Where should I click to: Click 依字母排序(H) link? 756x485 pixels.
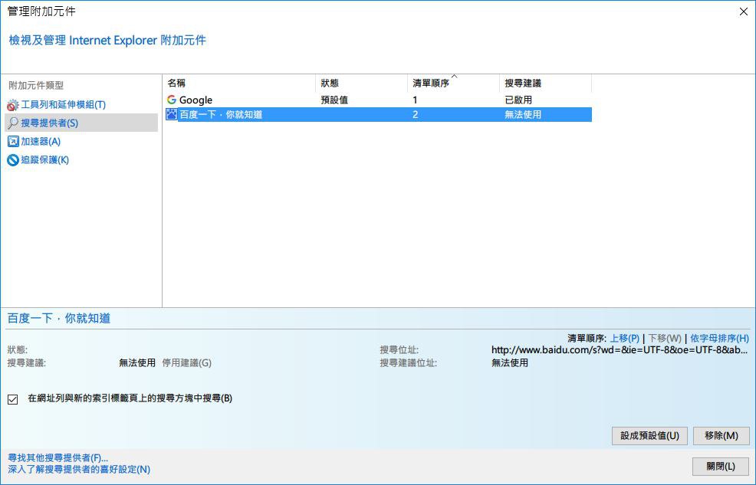coord(719,338)
